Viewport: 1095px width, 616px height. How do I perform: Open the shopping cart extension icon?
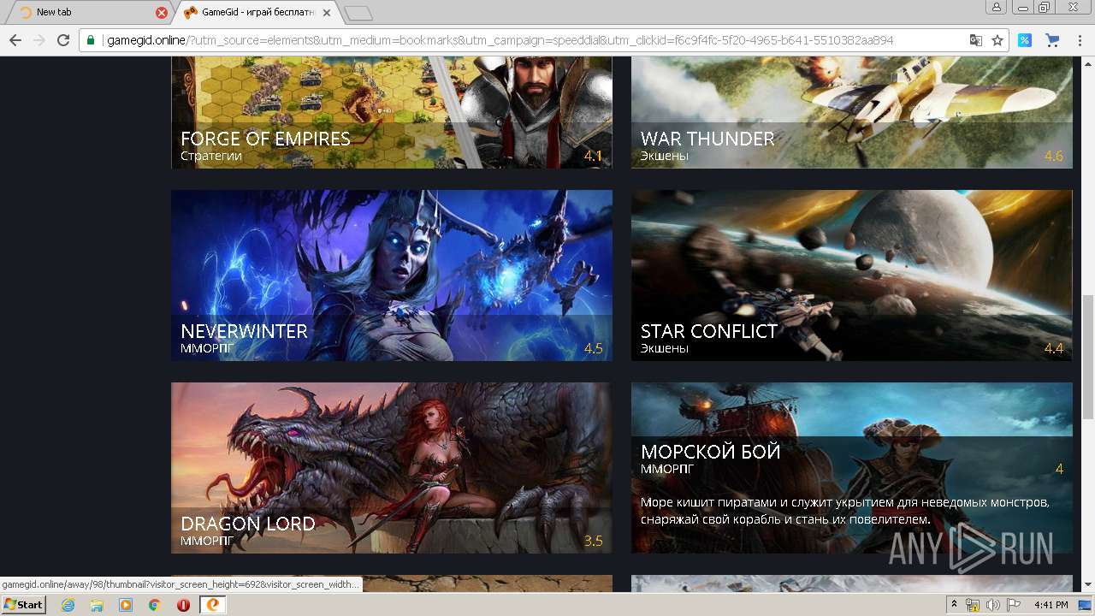[1052, 40]
